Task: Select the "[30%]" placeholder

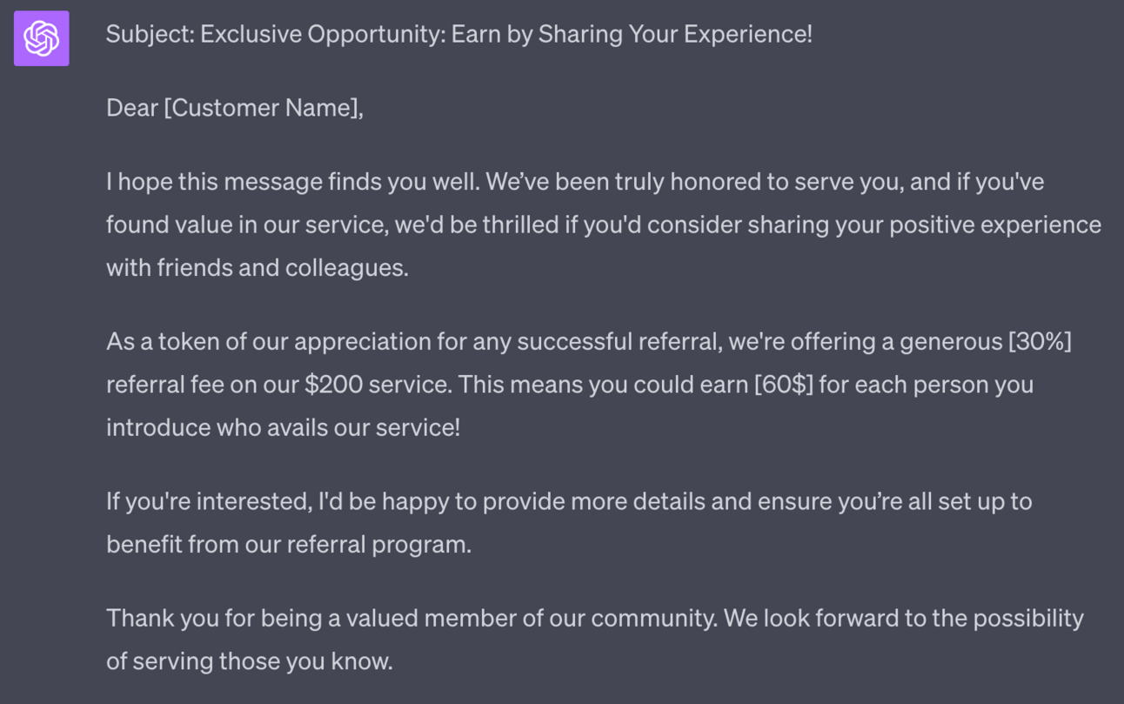Action: pyautogui.click(x=1040, y=341)
